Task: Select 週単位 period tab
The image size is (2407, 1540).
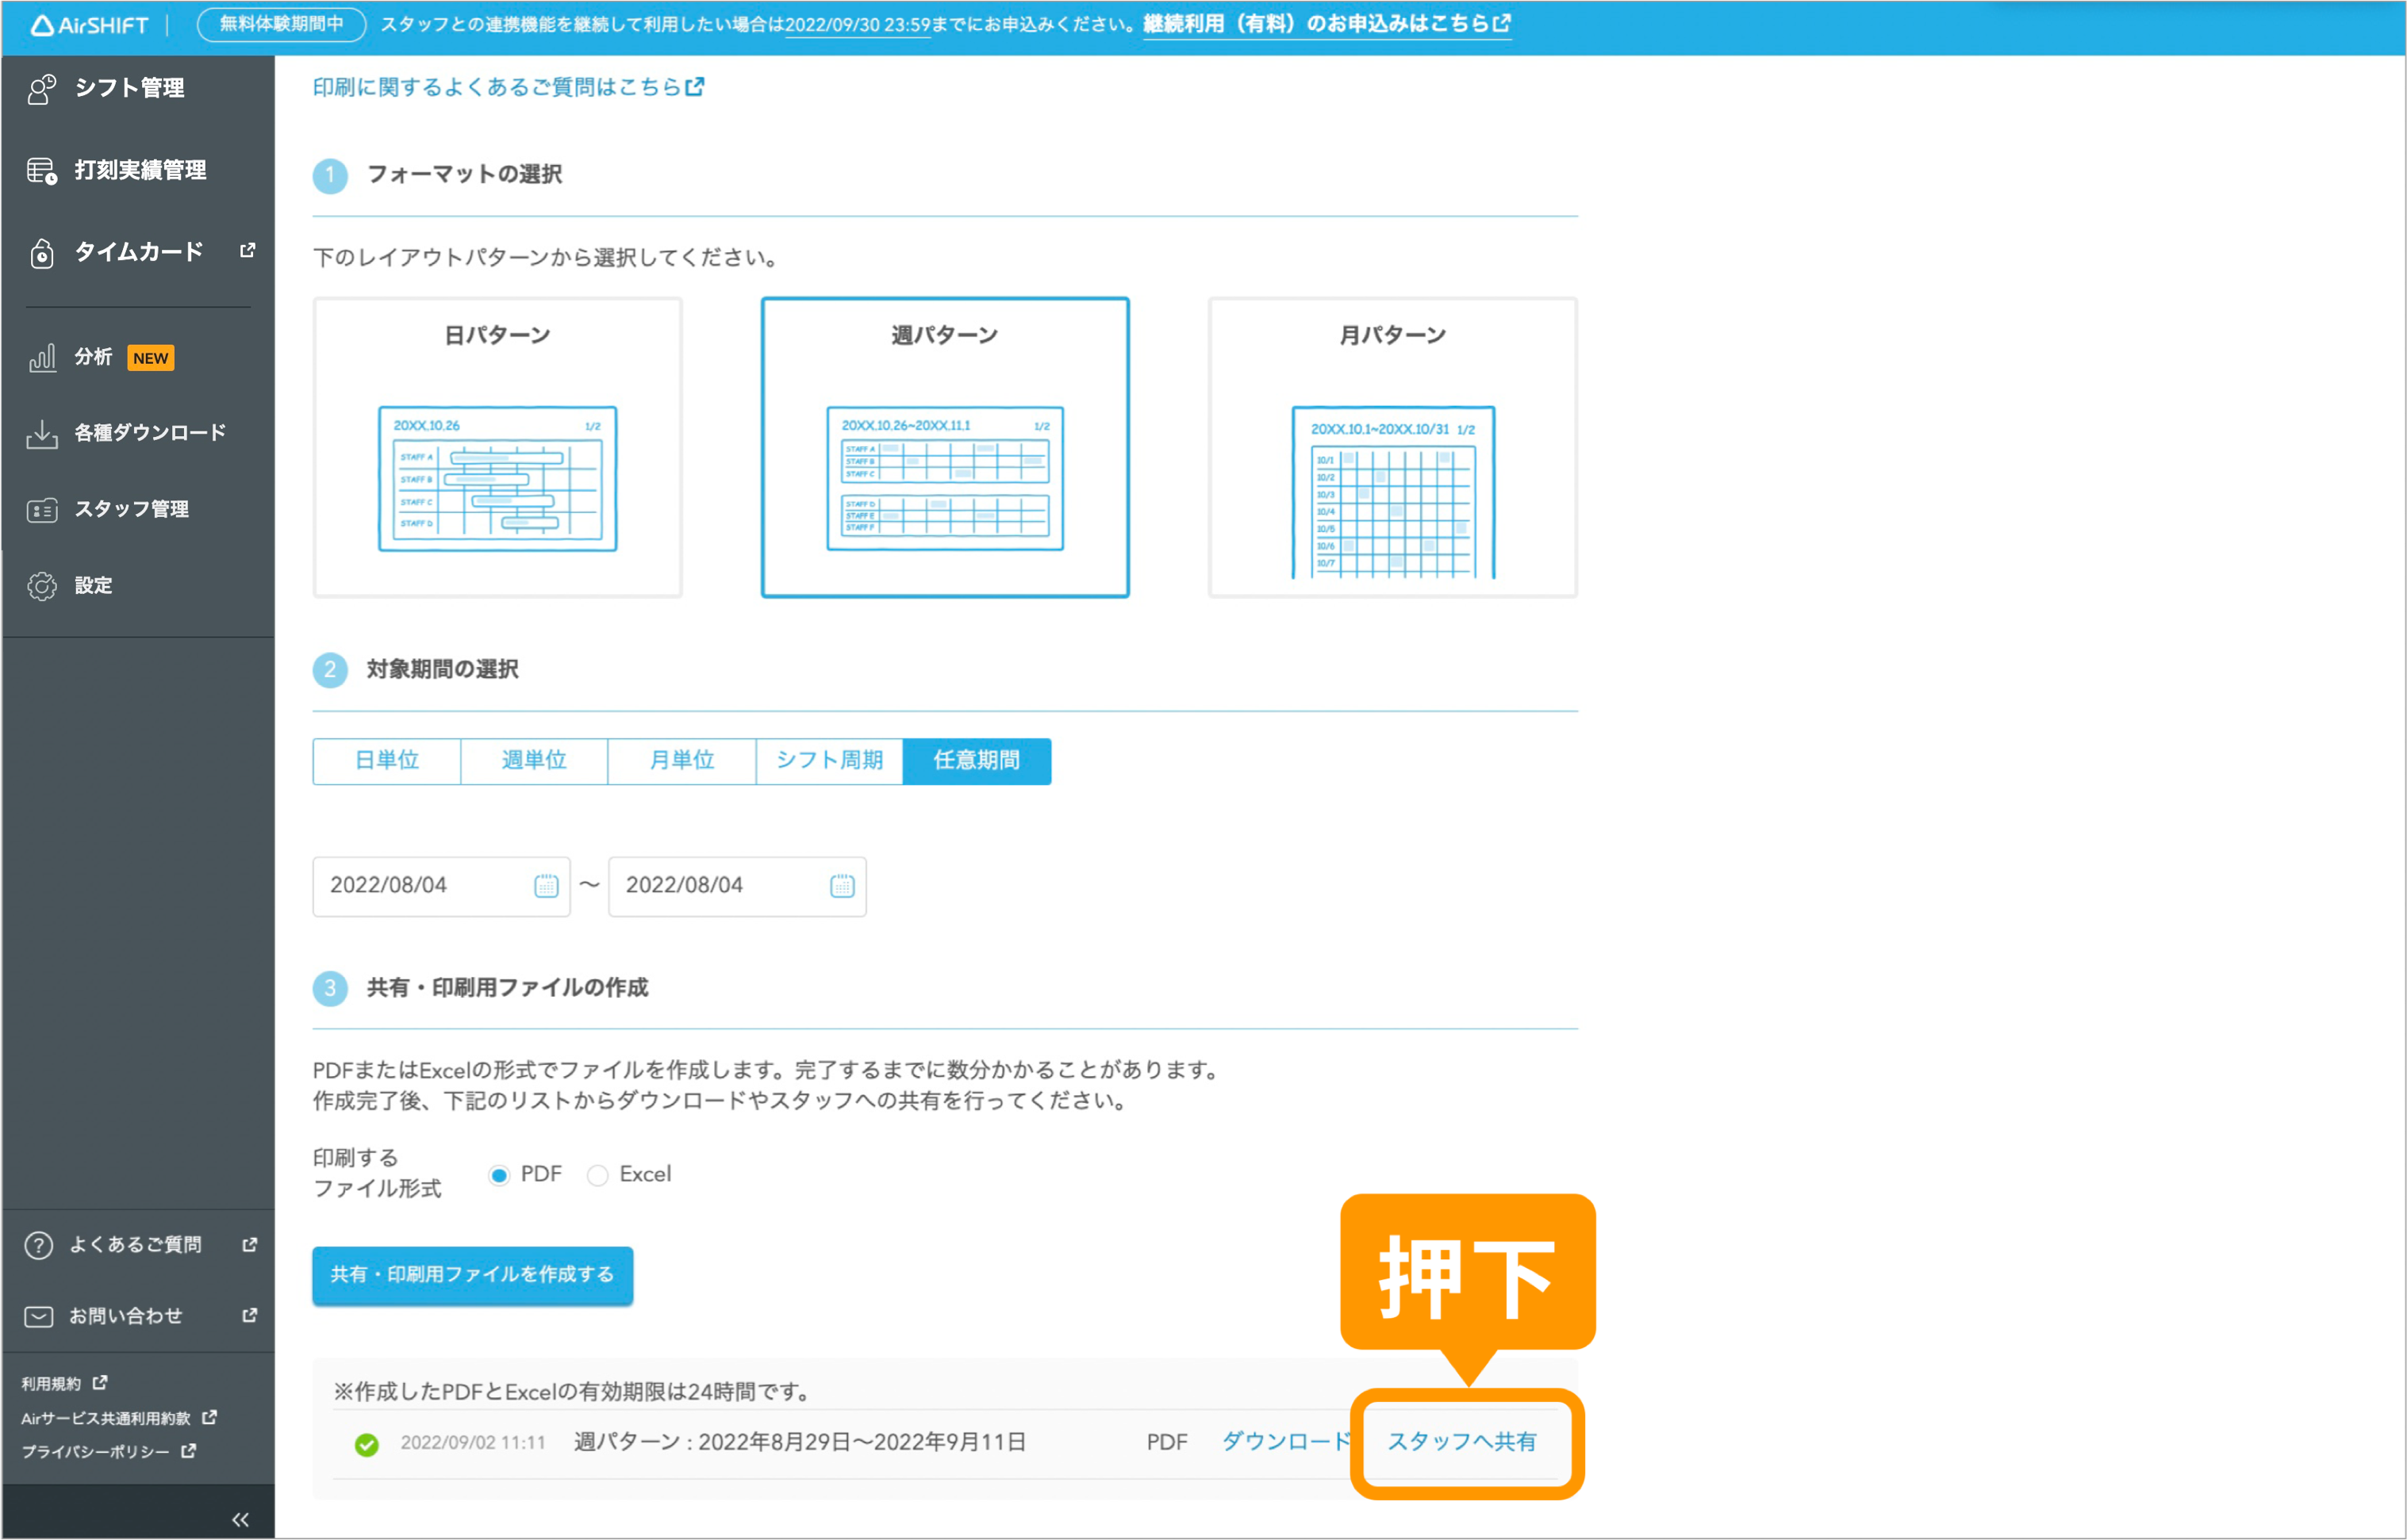Action: (x=534, y=761)
